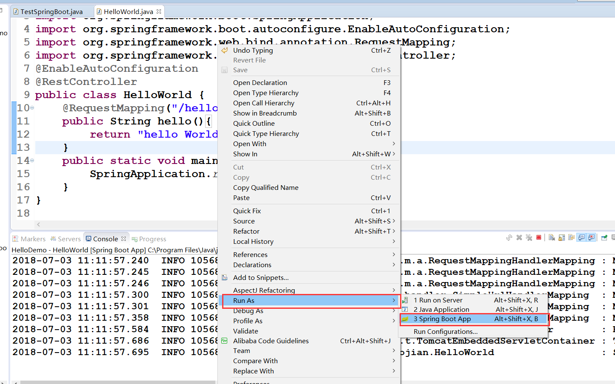Toggle show console on standard error change
This screenshot has height=384, width=615.
591,237
